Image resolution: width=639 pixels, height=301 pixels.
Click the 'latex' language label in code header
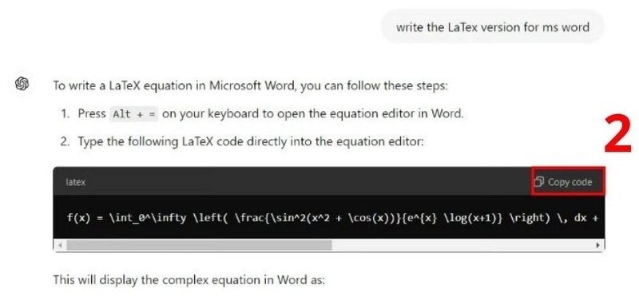pyautogui.click(x=75, y=182)
